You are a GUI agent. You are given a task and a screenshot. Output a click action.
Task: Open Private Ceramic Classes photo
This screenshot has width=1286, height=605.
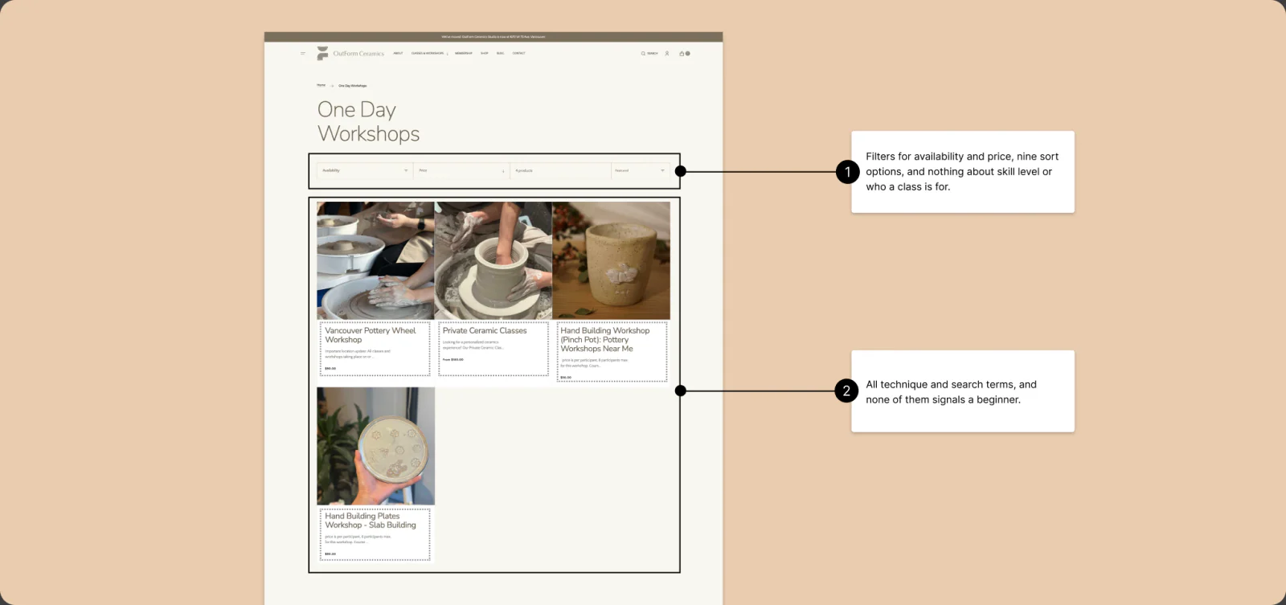(x=494, y=260)
